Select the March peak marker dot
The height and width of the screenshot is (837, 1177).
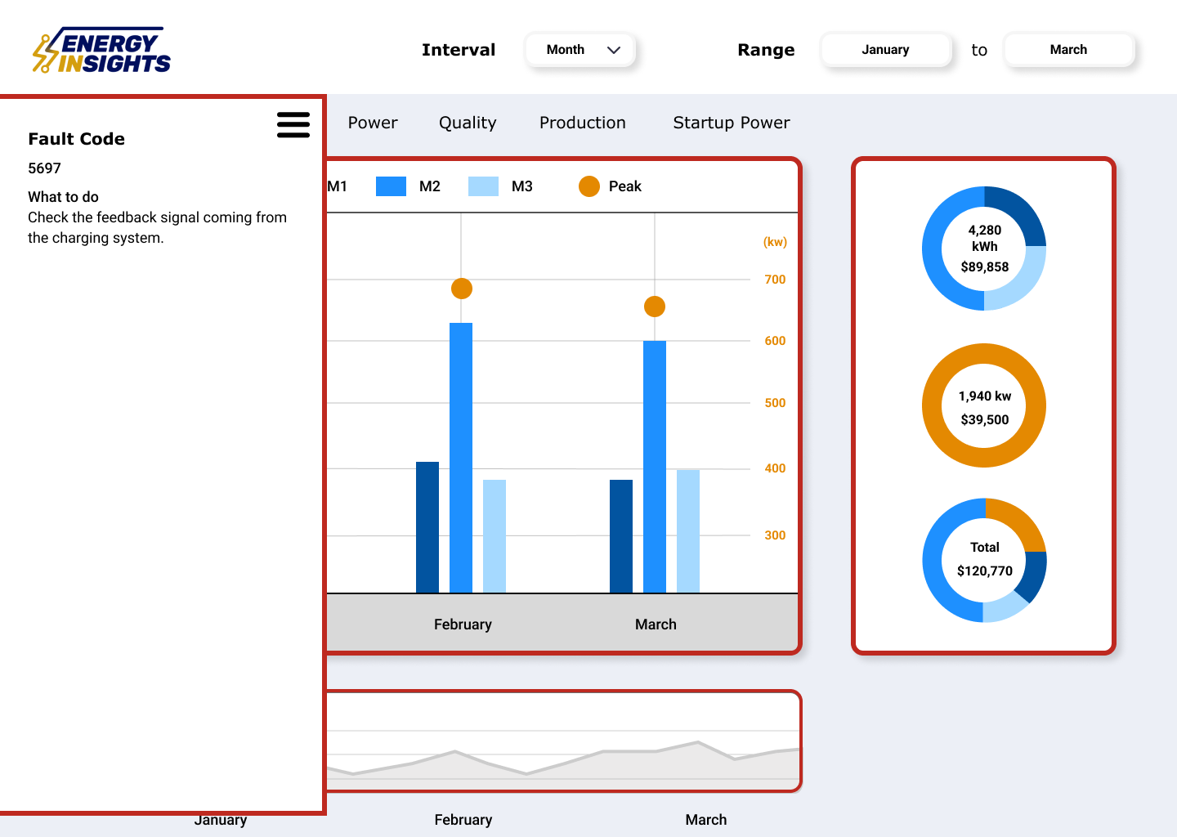(x=655, y=307)
